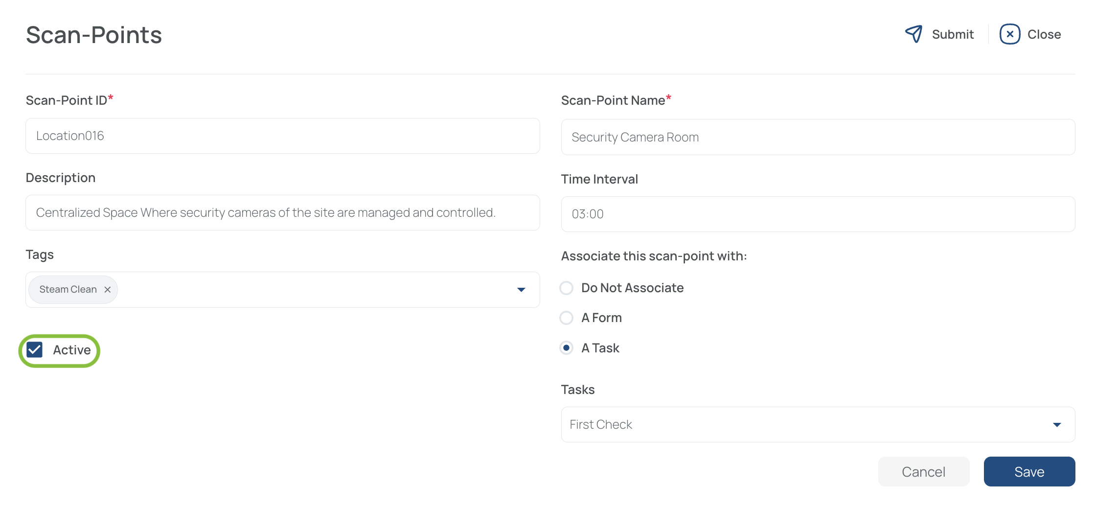Click the Steam Clean tag chip text
Image resolution: width=1095 pixels, height=508 pixels.
click(68, 290)
